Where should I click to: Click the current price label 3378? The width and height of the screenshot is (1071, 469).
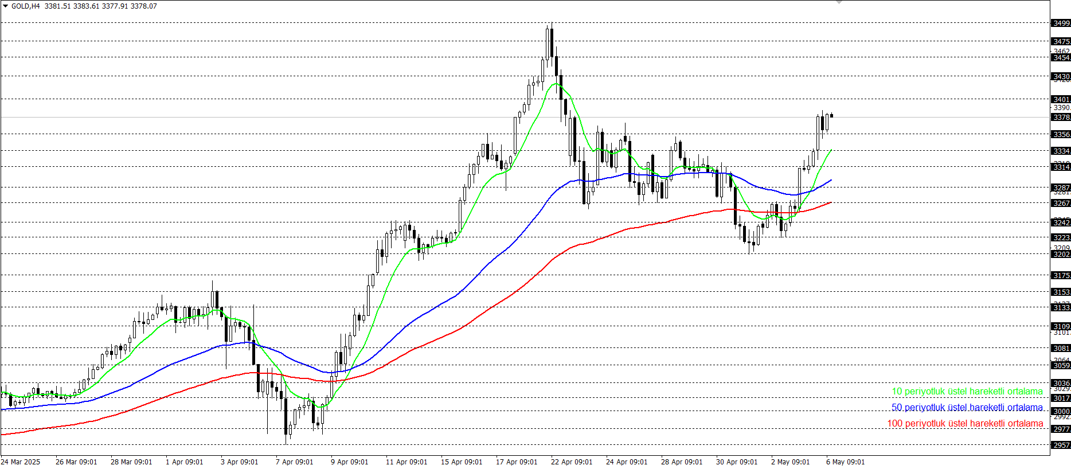tap(1061, 118)
